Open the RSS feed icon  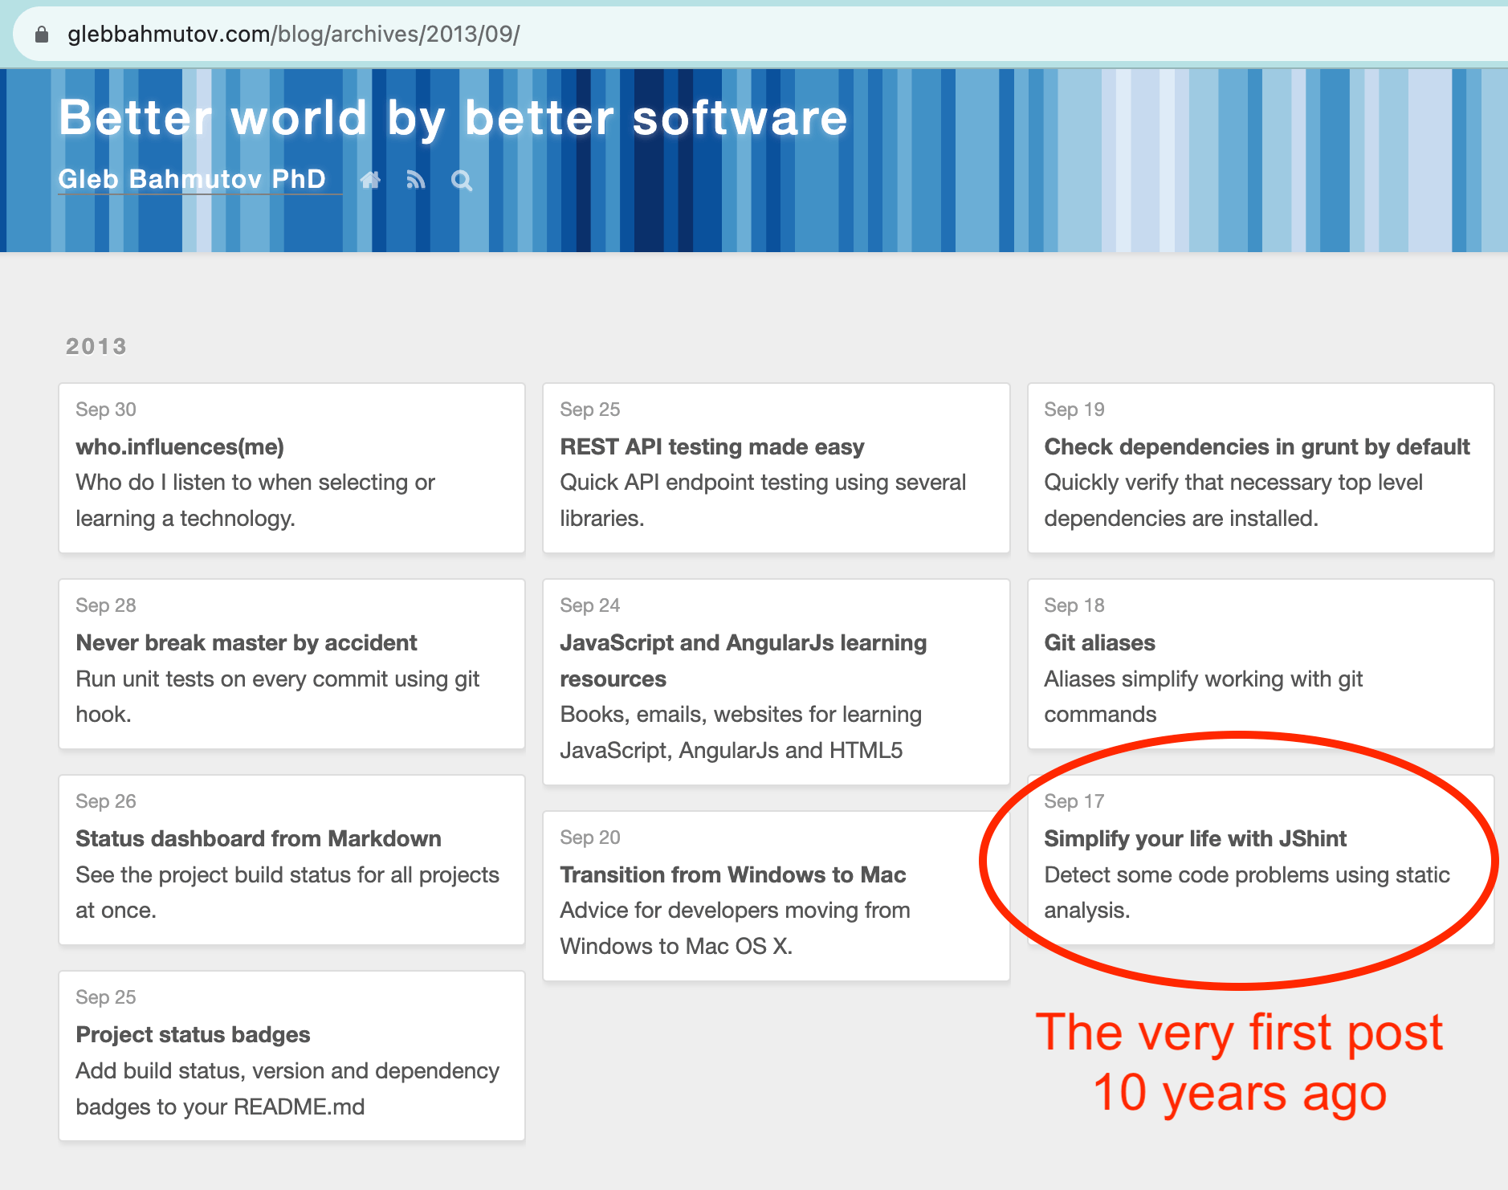[415, 180]
